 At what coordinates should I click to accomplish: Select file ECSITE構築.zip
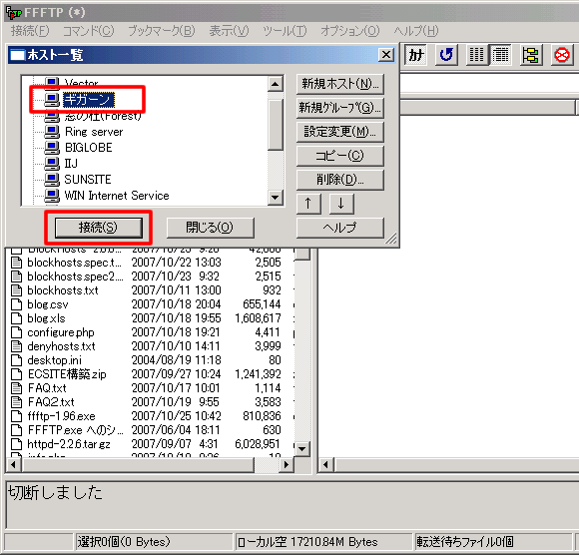[x=67, y=374]
